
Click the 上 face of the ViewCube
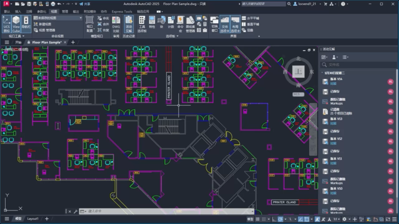298,72
